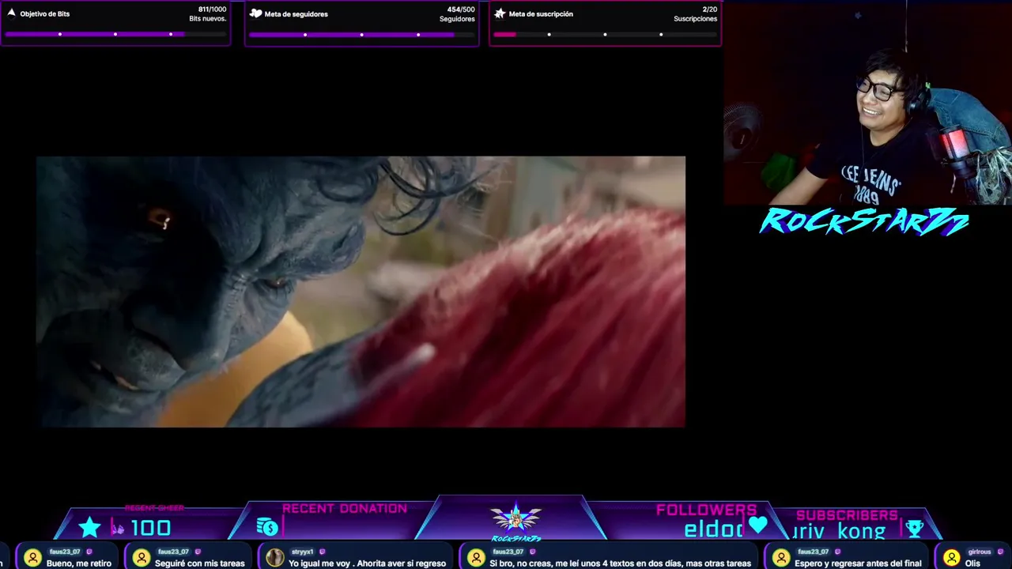Click stryyx1's profile avatar in chat ticker
The height and width of the screenshot is (569, 1012).
[274, 558]
